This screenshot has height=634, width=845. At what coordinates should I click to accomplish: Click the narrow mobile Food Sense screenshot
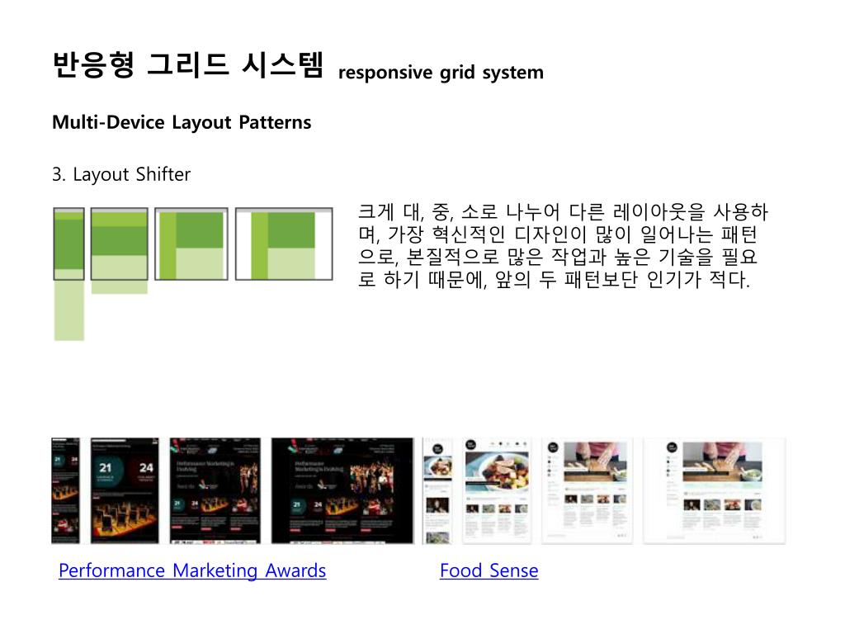click(437, 490)
